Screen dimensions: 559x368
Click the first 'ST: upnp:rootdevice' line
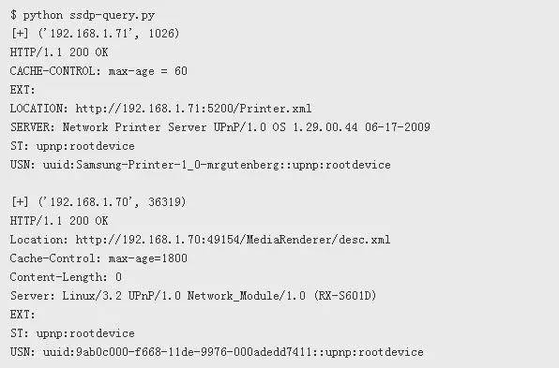[72, 146]
